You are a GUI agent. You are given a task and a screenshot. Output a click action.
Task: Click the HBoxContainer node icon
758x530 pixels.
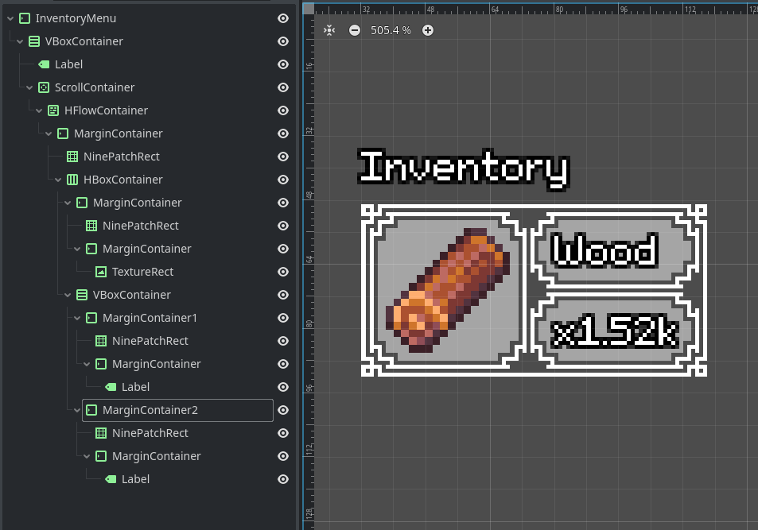click(x=72, y=180)
